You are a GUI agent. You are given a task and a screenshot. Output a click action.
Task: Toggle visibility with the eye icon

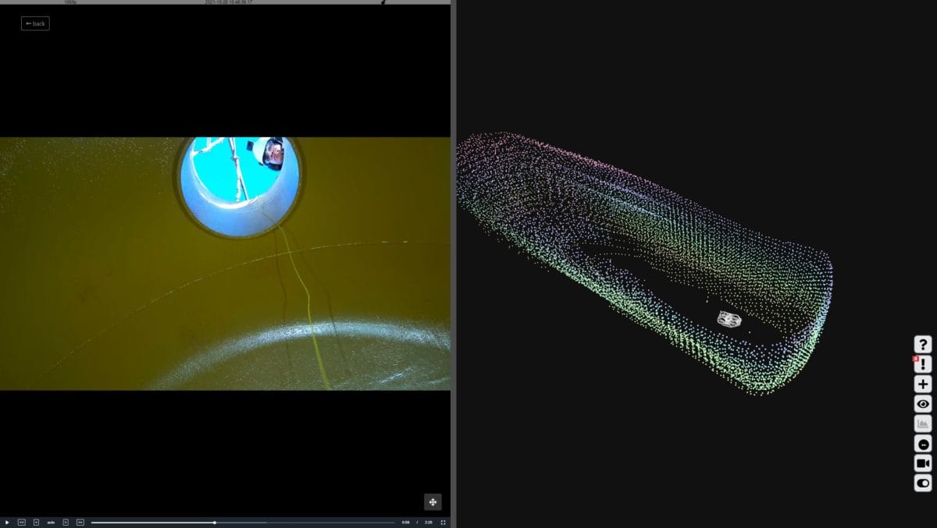coord(923,404)
